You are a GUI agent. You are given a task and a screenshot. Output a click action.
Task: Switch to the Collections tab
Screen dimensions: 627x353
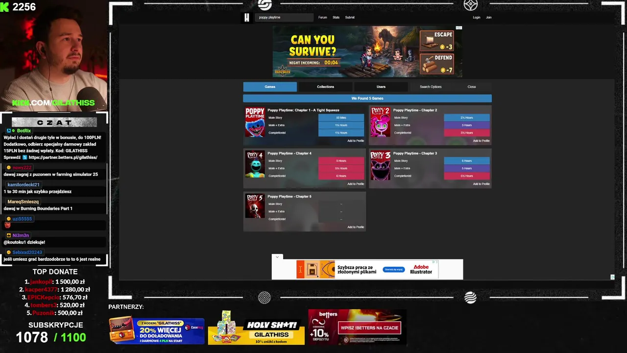click(x=325, y=87)
